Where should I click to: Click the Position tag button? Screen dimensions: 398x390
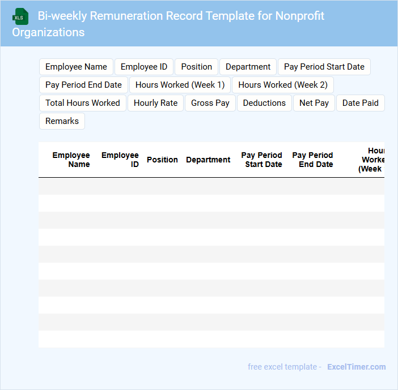point(196,67)
